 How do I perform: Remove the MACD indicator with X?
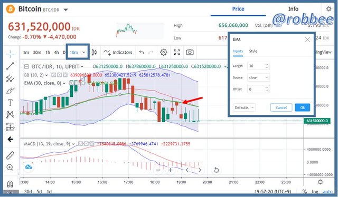point(92,144)
